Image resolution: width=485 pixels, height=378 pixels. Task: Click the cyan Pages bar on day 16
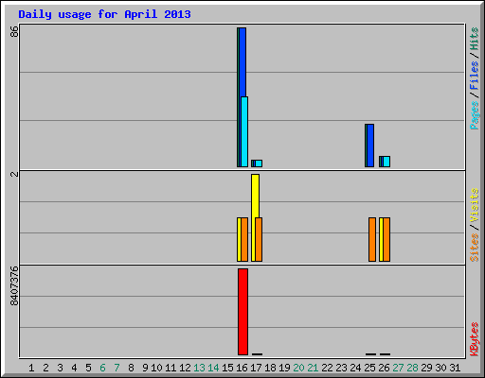[244, 131]
